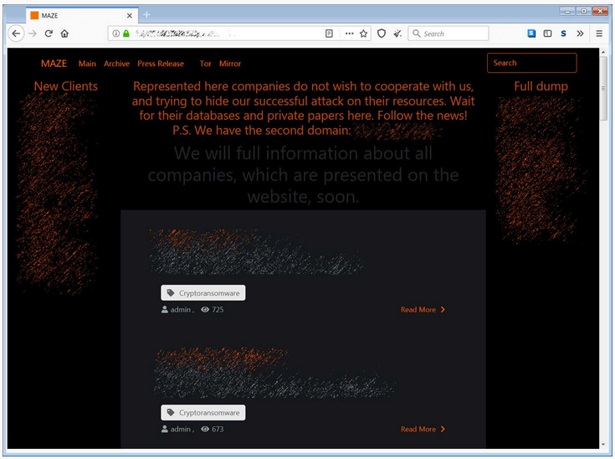
Task: Focus the site's Search input field
Action: (x=531, y=63)
